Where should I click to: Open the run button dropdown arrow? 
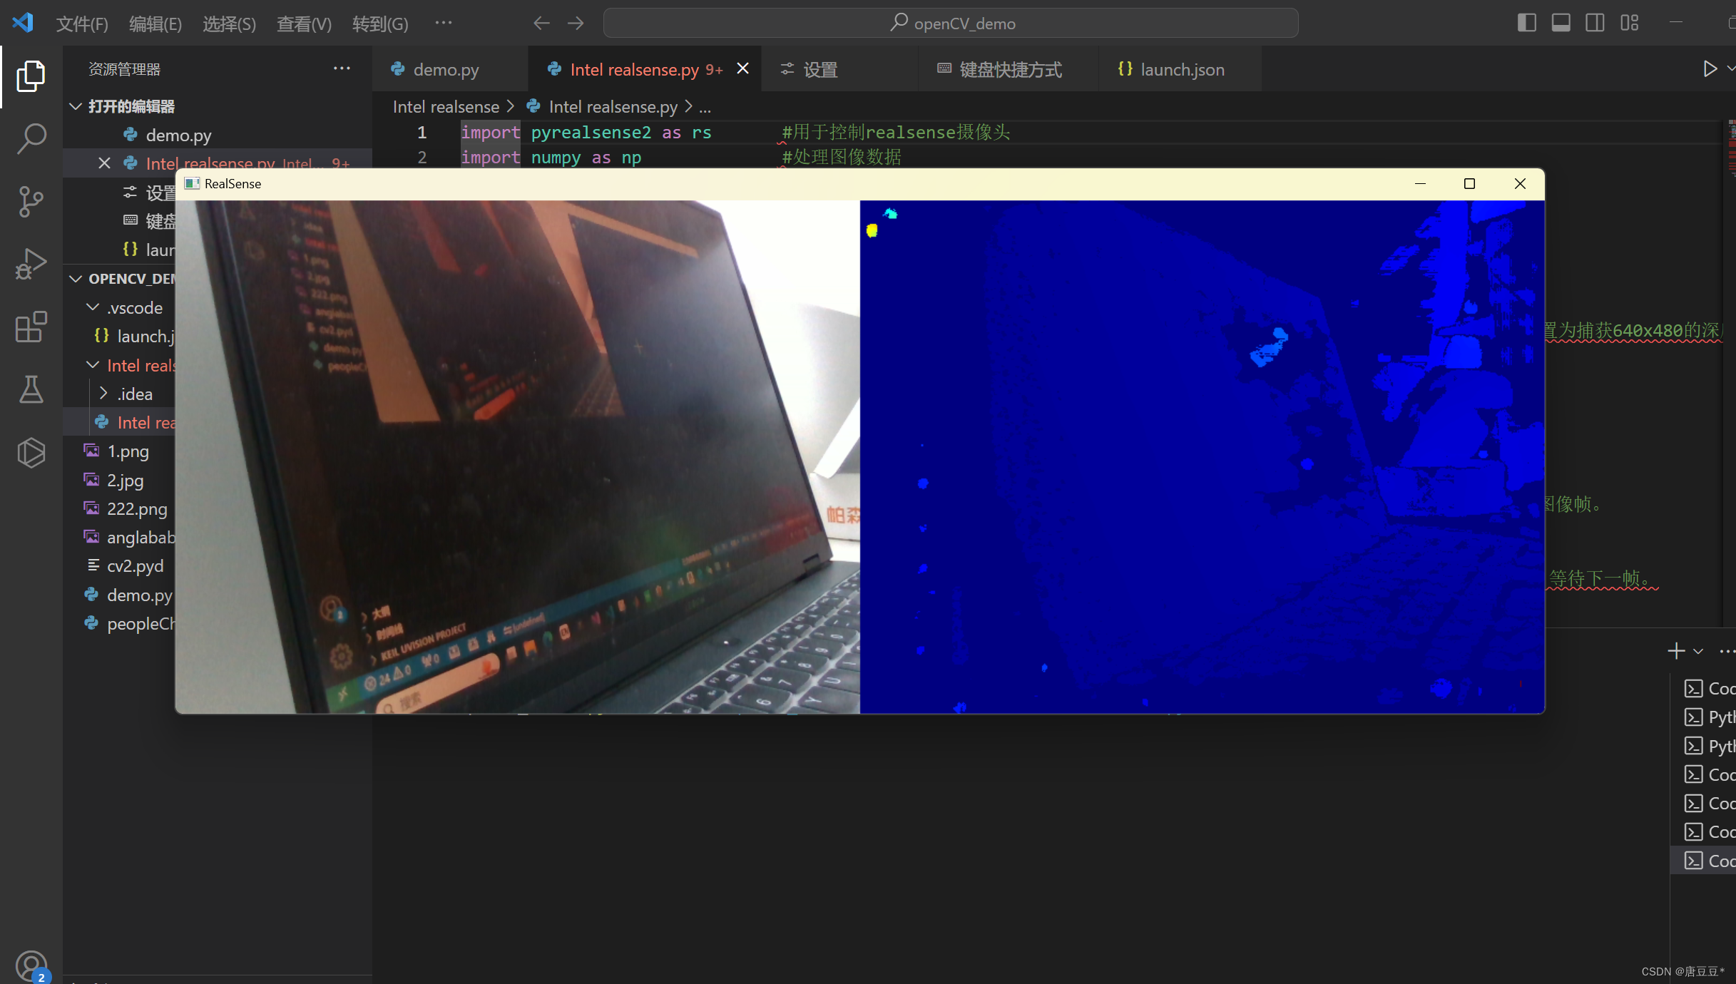(x=1730, y=68)
